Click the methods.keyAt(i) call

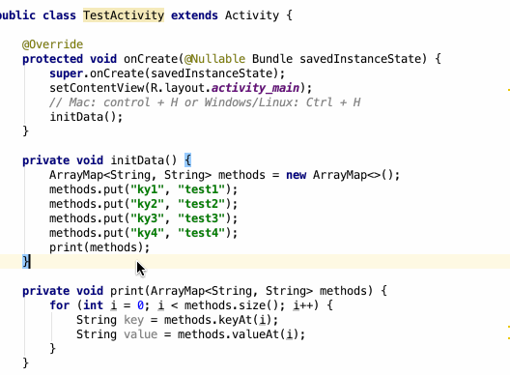[x=217, y=320]
